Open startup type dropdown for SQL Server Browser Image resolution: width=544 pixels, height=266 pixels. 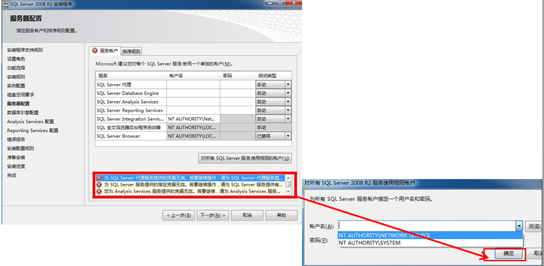click(288, 136)
